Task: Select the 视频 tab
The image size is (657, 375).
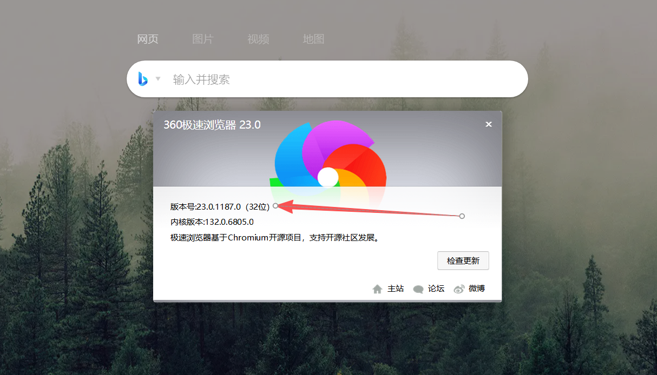Action: 258,39
